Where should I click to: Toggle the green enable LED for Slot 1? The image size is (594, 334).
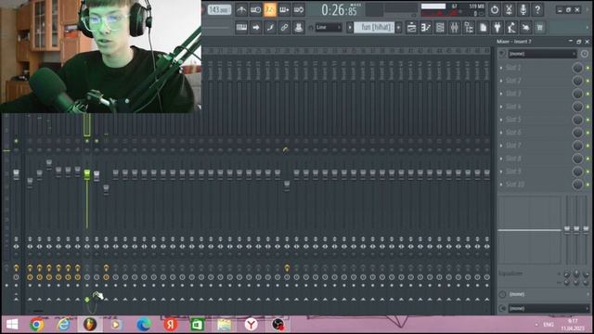point(588,68)
